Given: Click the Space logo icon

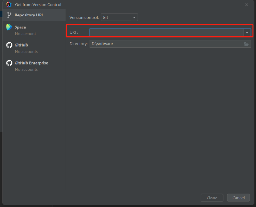Looking at the screenshot, I should (x=9, y=27).
